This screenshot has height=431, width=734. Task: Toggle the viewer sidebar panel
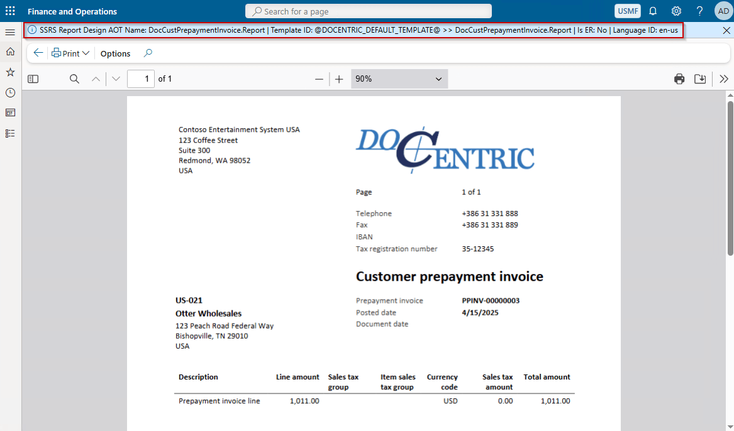pos(33,79)
